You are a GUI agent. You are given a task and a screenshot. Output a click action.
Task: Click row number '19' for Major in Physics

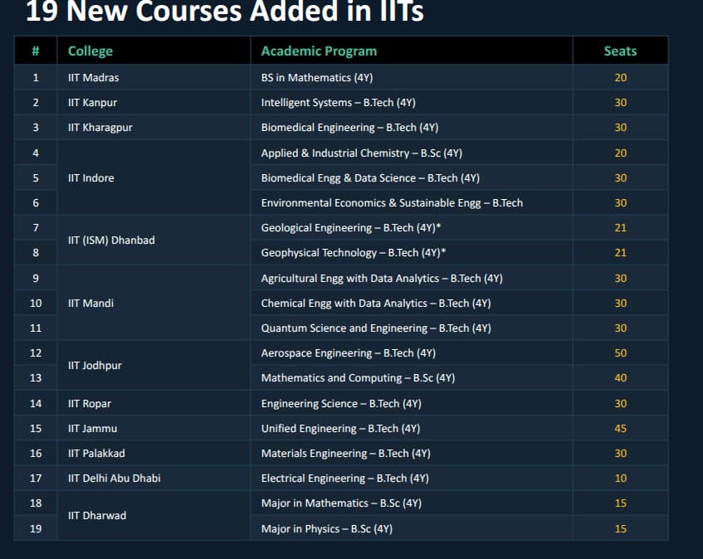(36, 528)
